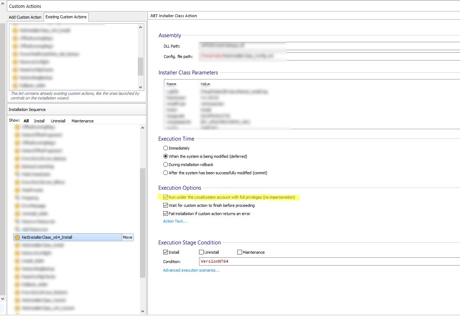Screen dimensions: 460x316
Task: Enable the Uninstall execution stage checkbox
Action: pos(202,252)
